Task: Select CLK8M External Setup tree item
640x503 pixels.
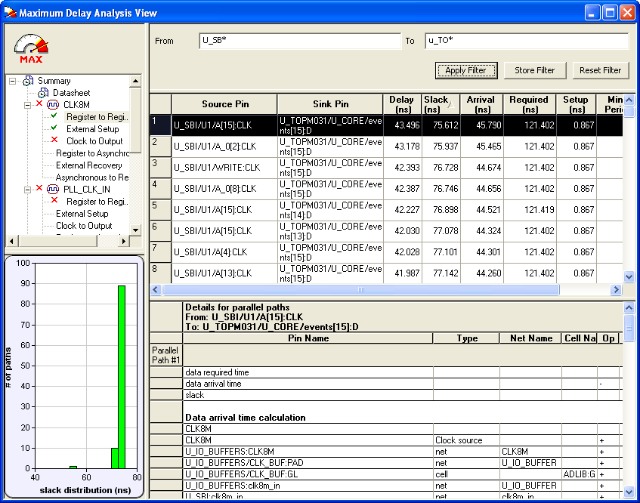Action: tap(93, 129)
